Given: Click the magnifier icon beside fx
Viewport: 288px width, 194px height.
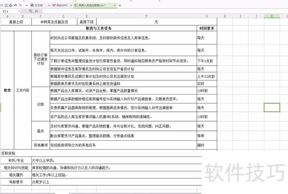Looking at the screenshot, I should coord(31,11).
